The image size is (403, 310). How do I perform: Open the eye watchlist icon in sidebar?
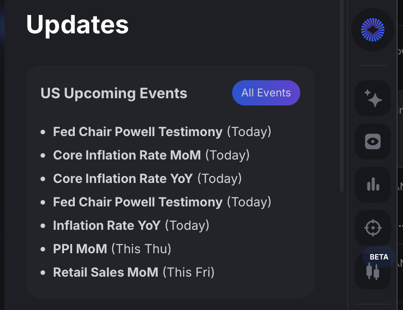pos(373,141)
